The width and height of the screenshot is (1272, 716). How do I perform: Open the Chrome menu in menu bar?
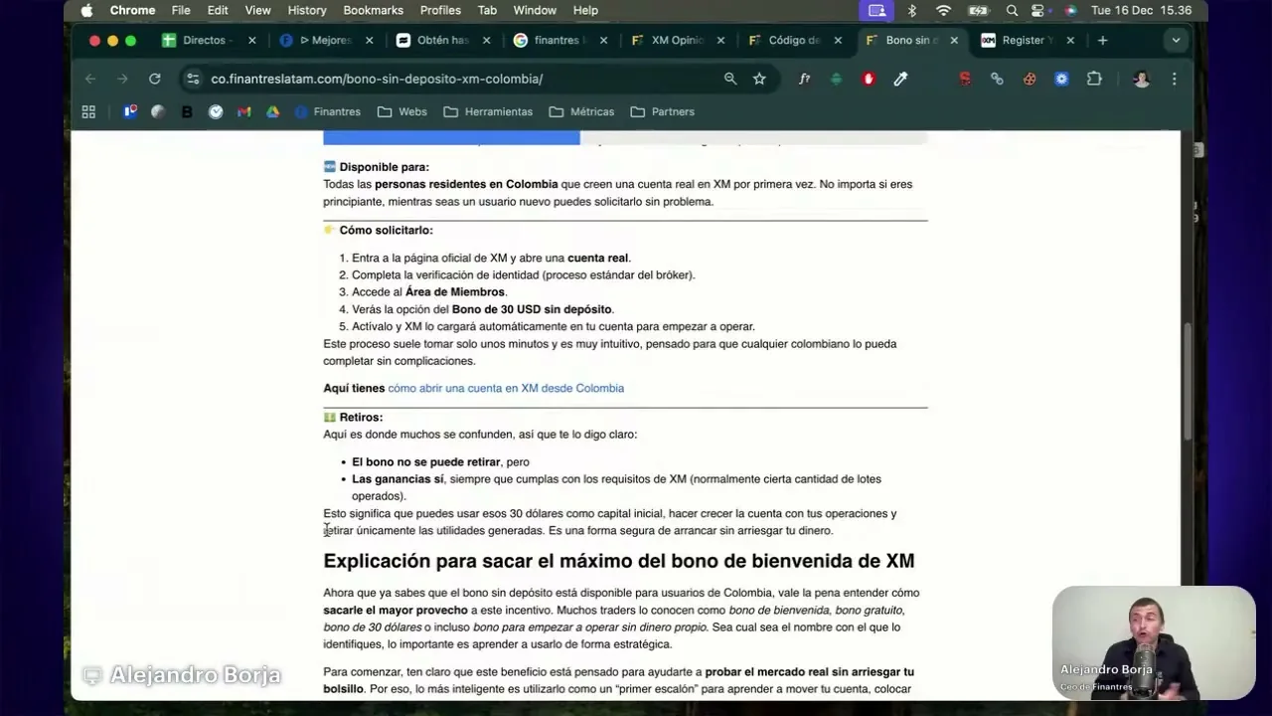pyautogui.click(x=132, y=10)
